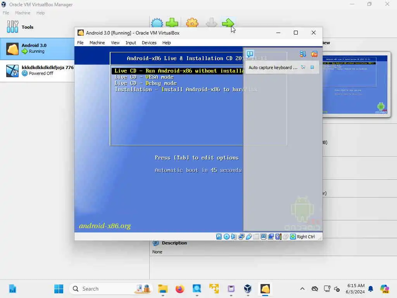Open the Windows Start menu

(59, 289)
